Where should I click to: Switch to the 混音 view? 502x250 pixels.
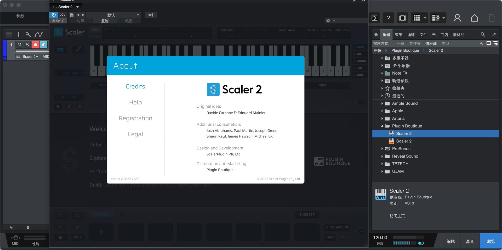click(x=470, y=241)
